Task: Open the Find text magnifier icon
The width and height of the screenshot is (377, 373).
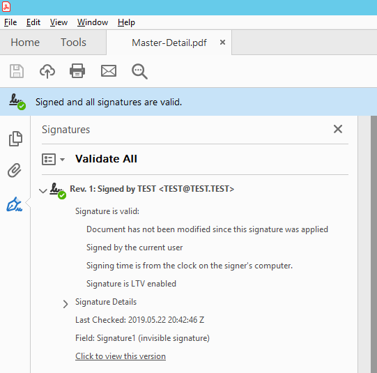Action: point(139,71)
